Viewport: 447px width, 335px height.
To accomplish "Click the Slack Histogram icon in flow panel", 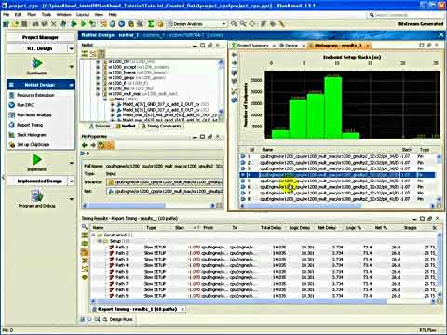I will click(x=12, y=135).
